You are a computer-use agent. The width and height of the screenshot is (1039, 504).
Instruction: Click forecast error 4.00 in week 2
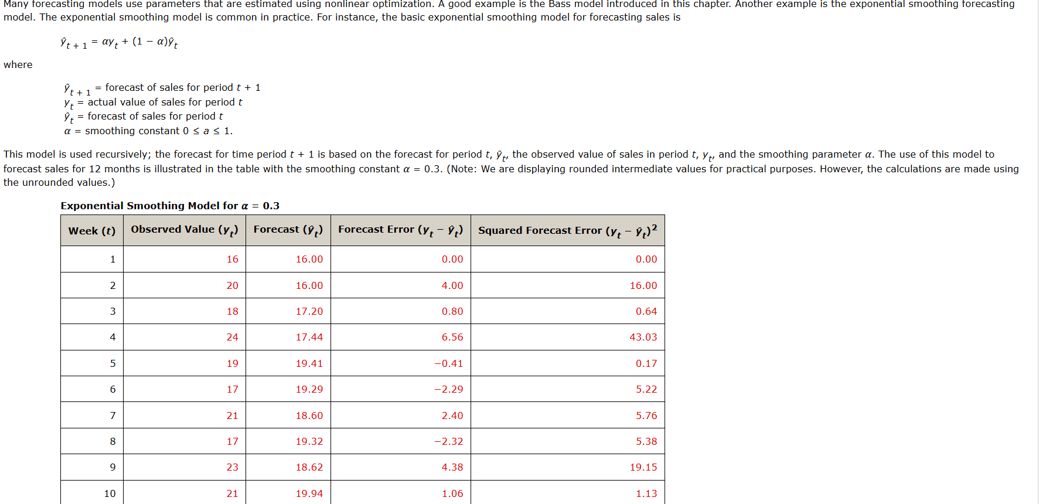452,285
